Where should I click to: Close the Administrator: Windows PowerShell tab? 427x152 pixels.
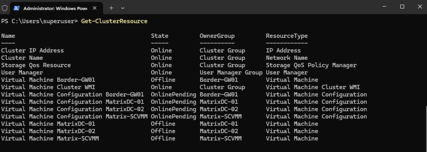(x=95, y=8)
